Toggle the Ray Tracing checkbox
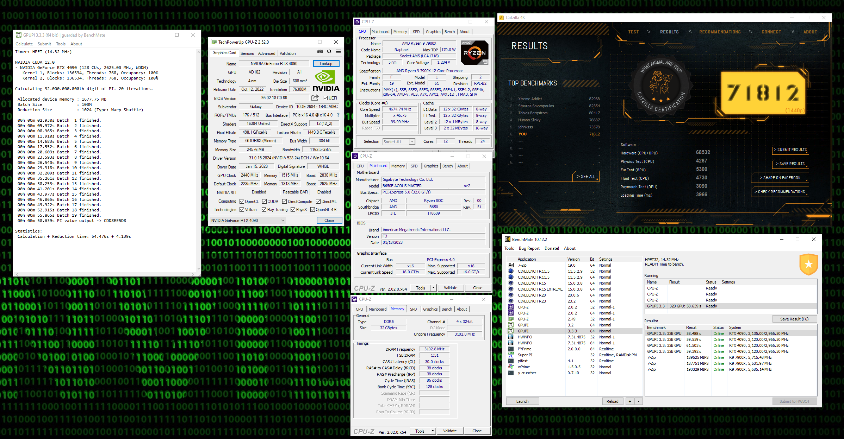 [264, 210]
